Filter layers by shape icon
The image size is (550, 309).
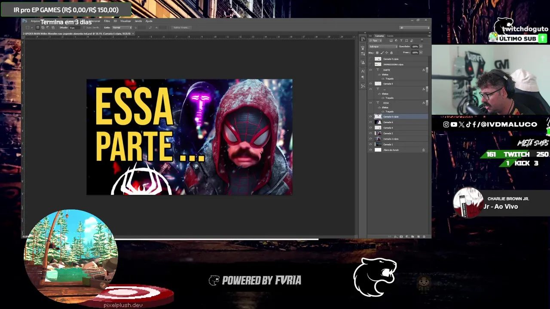point(406,40)
